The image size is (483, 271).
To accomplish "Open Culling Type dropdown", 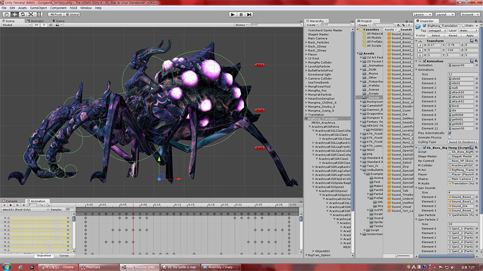I will [463, 142].
